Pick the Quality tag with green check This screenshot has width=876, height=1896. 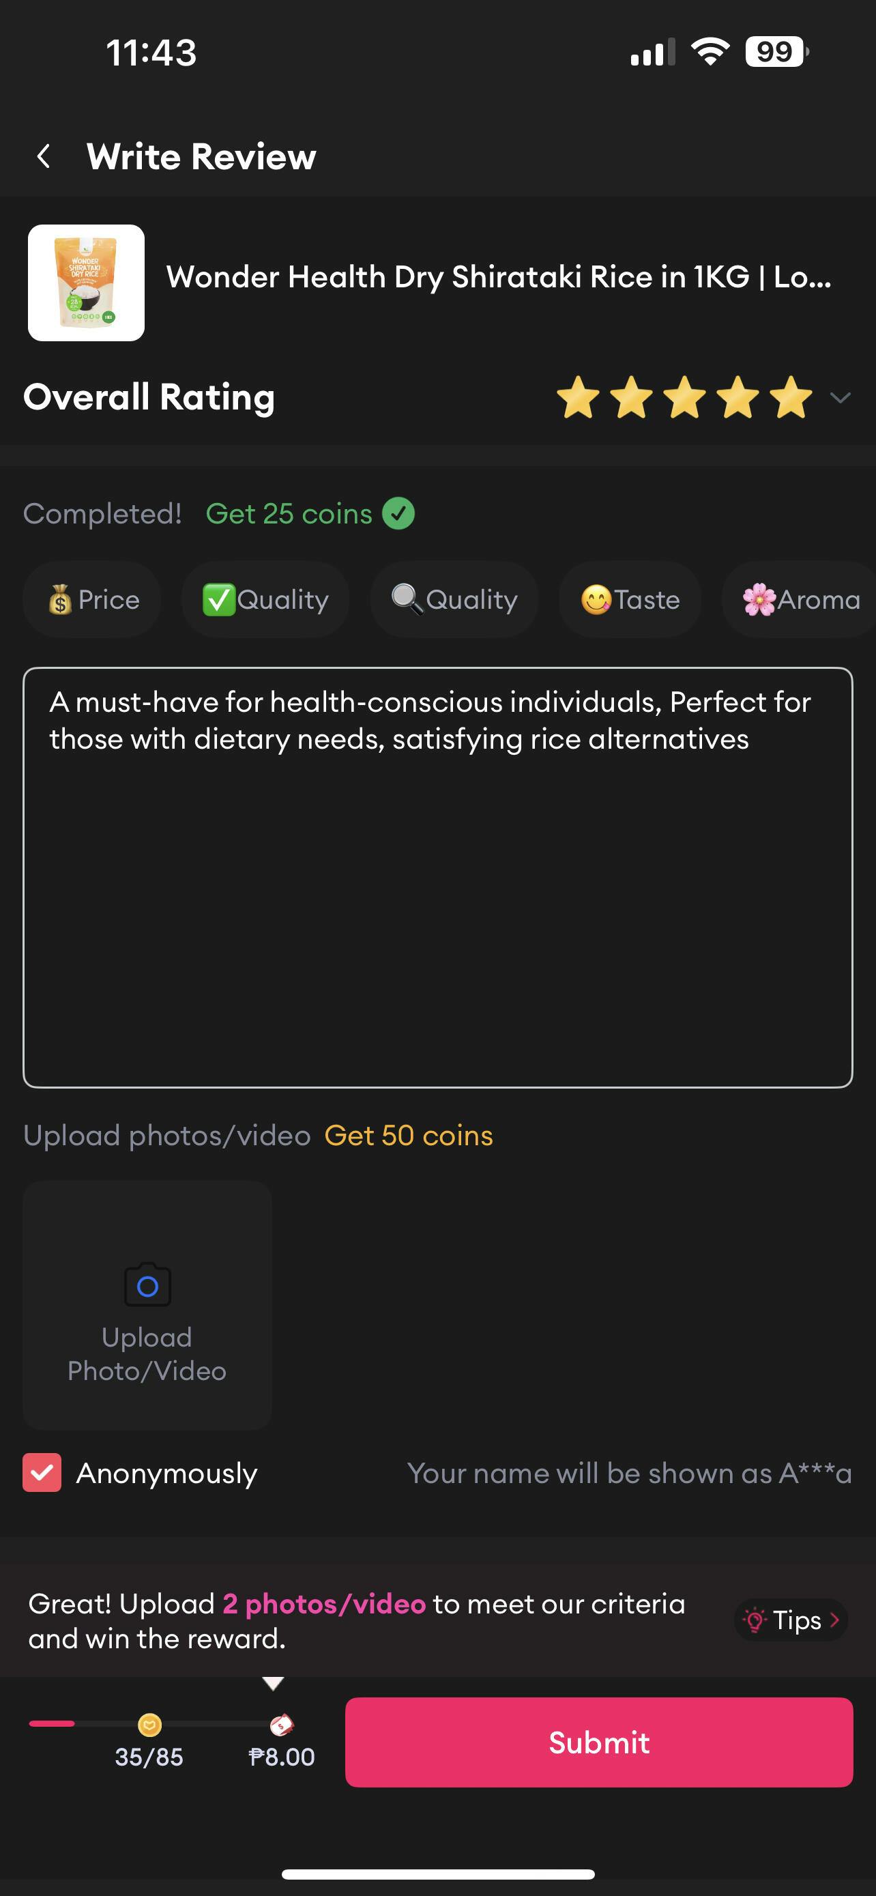tap(265, 599)
